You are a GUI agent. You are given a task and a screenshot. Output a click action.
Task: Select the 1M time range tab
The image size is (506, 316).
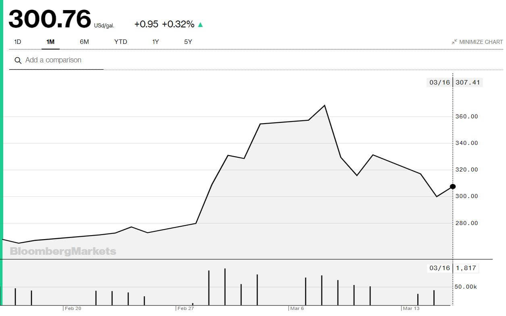click(50, 41)
